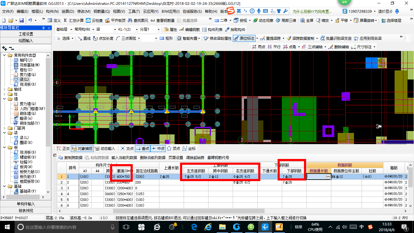Toggle 正交 orthogonal mode
The width and height of the screenshot is (414, 233).
point(63,148)
